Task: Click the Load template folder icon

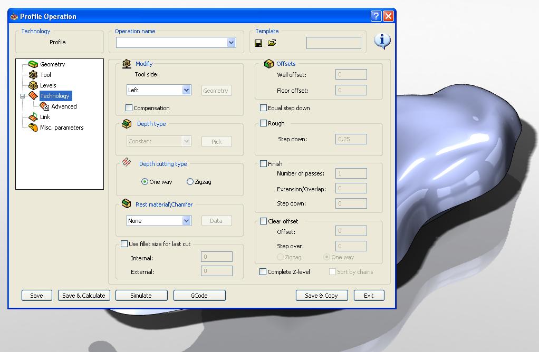Action: pos(272,43)
